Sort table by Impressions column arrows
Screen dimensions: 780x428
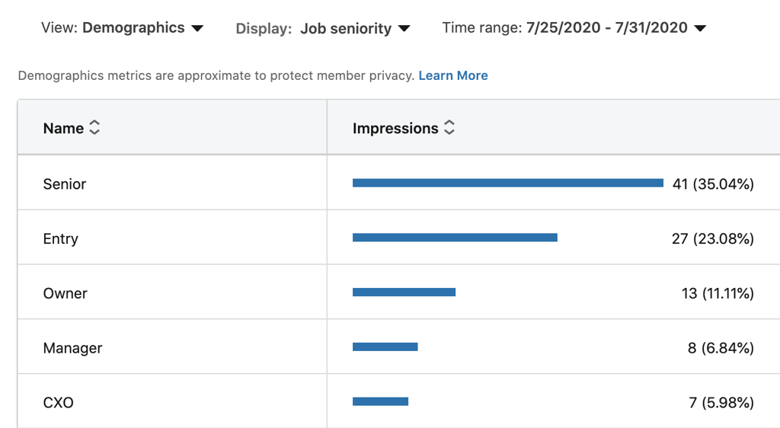449,127
